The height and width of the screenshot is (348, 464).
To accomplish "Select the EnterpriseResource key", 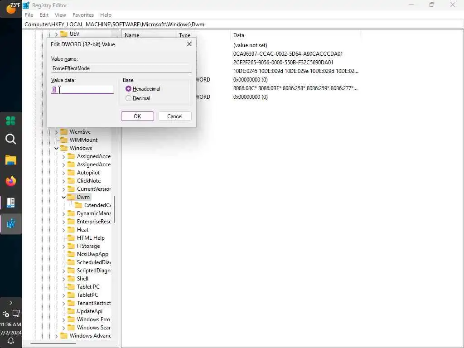I will 93,221.
